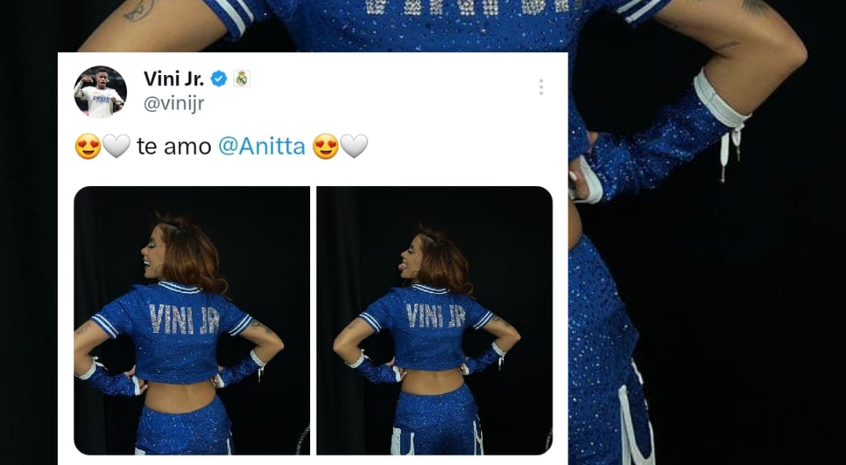
Task: Open the left photo in the tweet
Action: point(192,320)
